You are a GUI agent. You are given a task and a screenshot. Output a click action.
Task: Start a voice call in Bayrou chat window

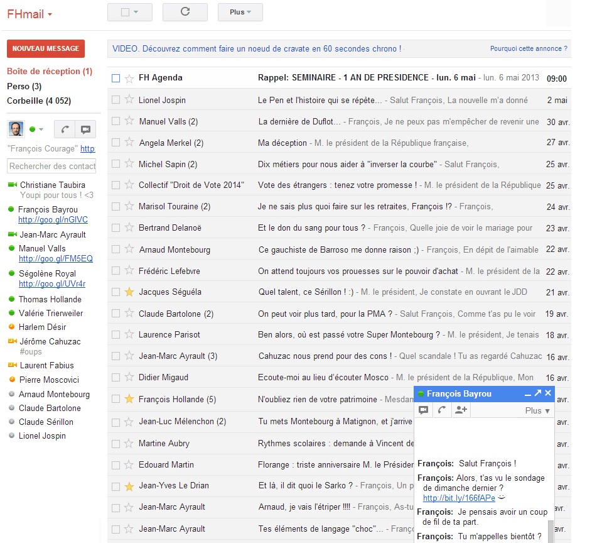442,410
